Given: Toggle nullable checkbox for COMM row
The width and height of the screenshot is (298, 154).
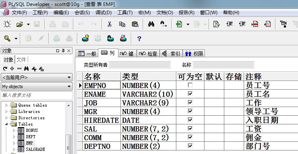Looking at the screenshot, I should pyautogui.click(x=190, y=137).
